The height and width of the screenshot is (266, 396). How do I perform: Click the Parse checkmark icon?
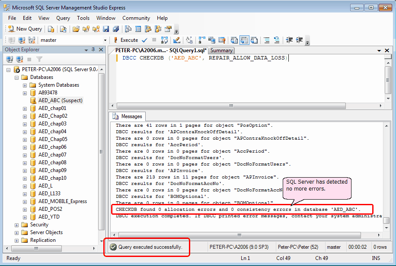point(144,40)
